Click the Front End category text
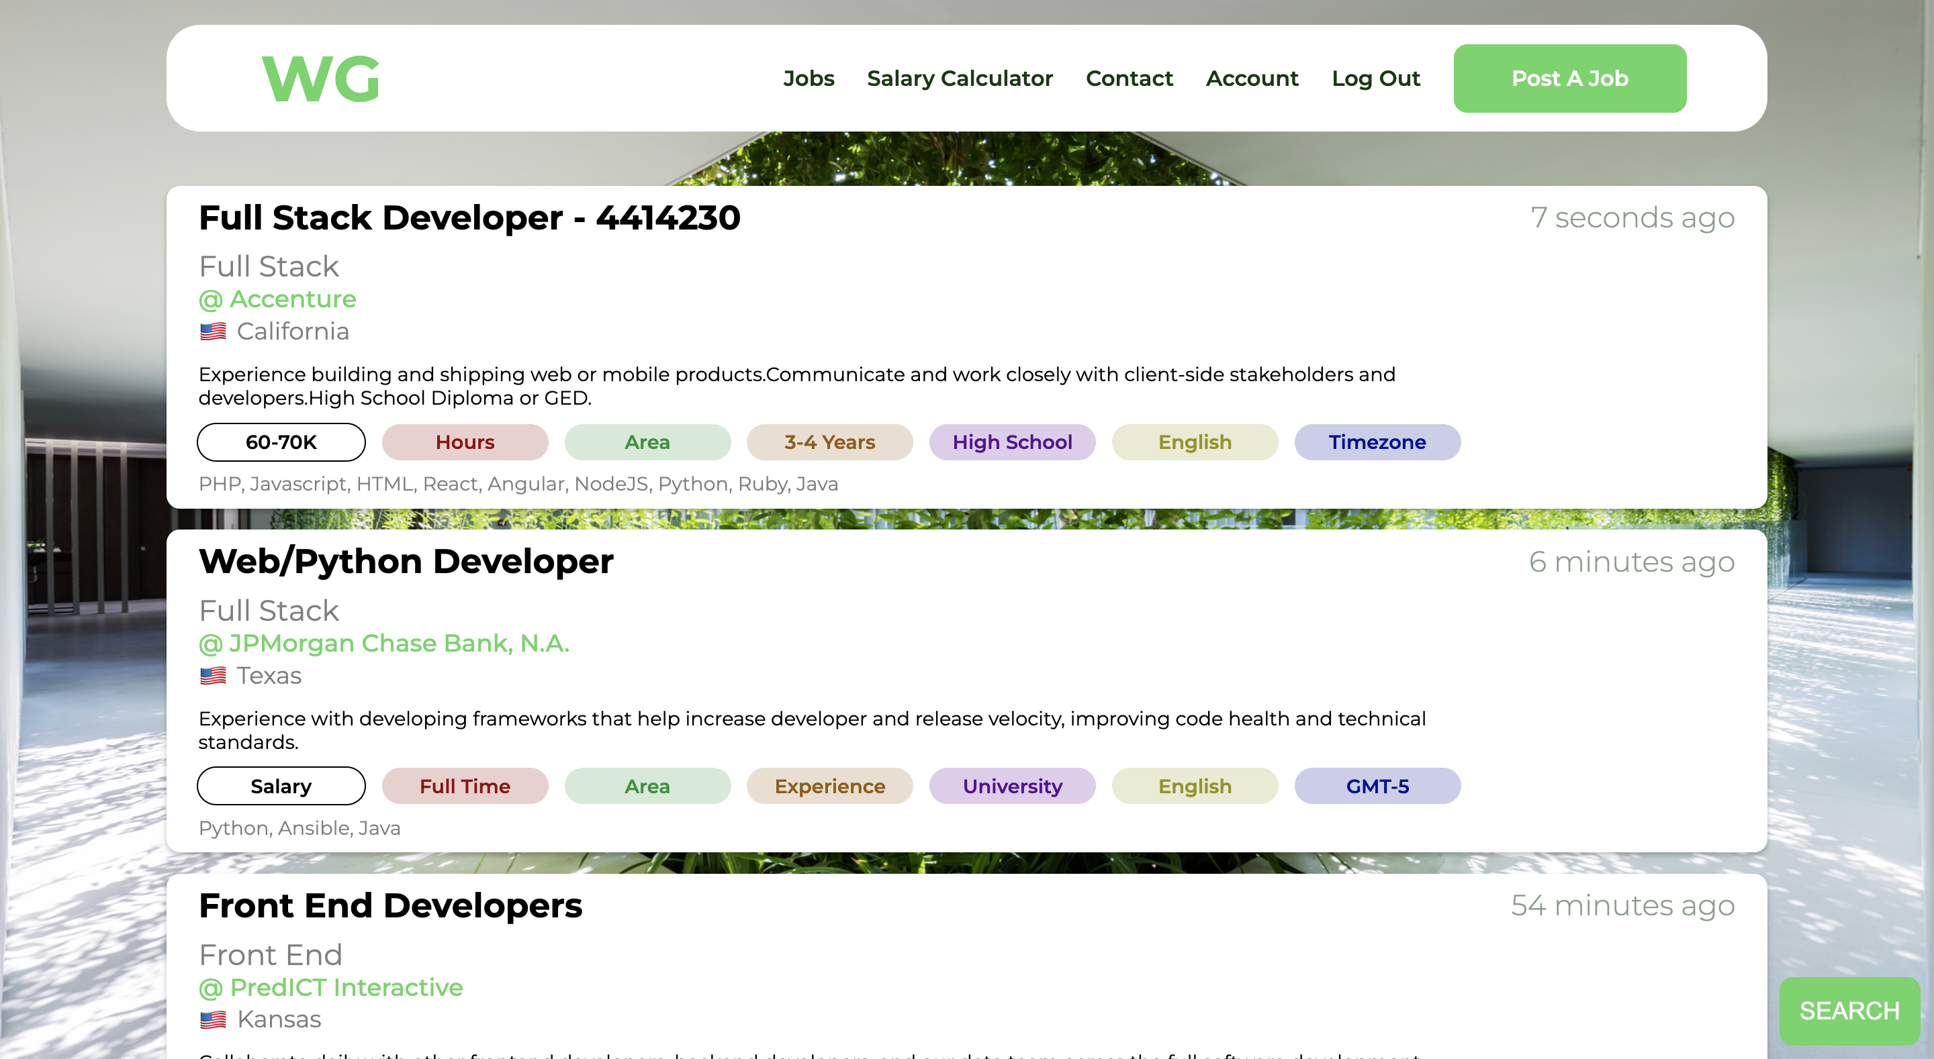 [x=270, y=955]
